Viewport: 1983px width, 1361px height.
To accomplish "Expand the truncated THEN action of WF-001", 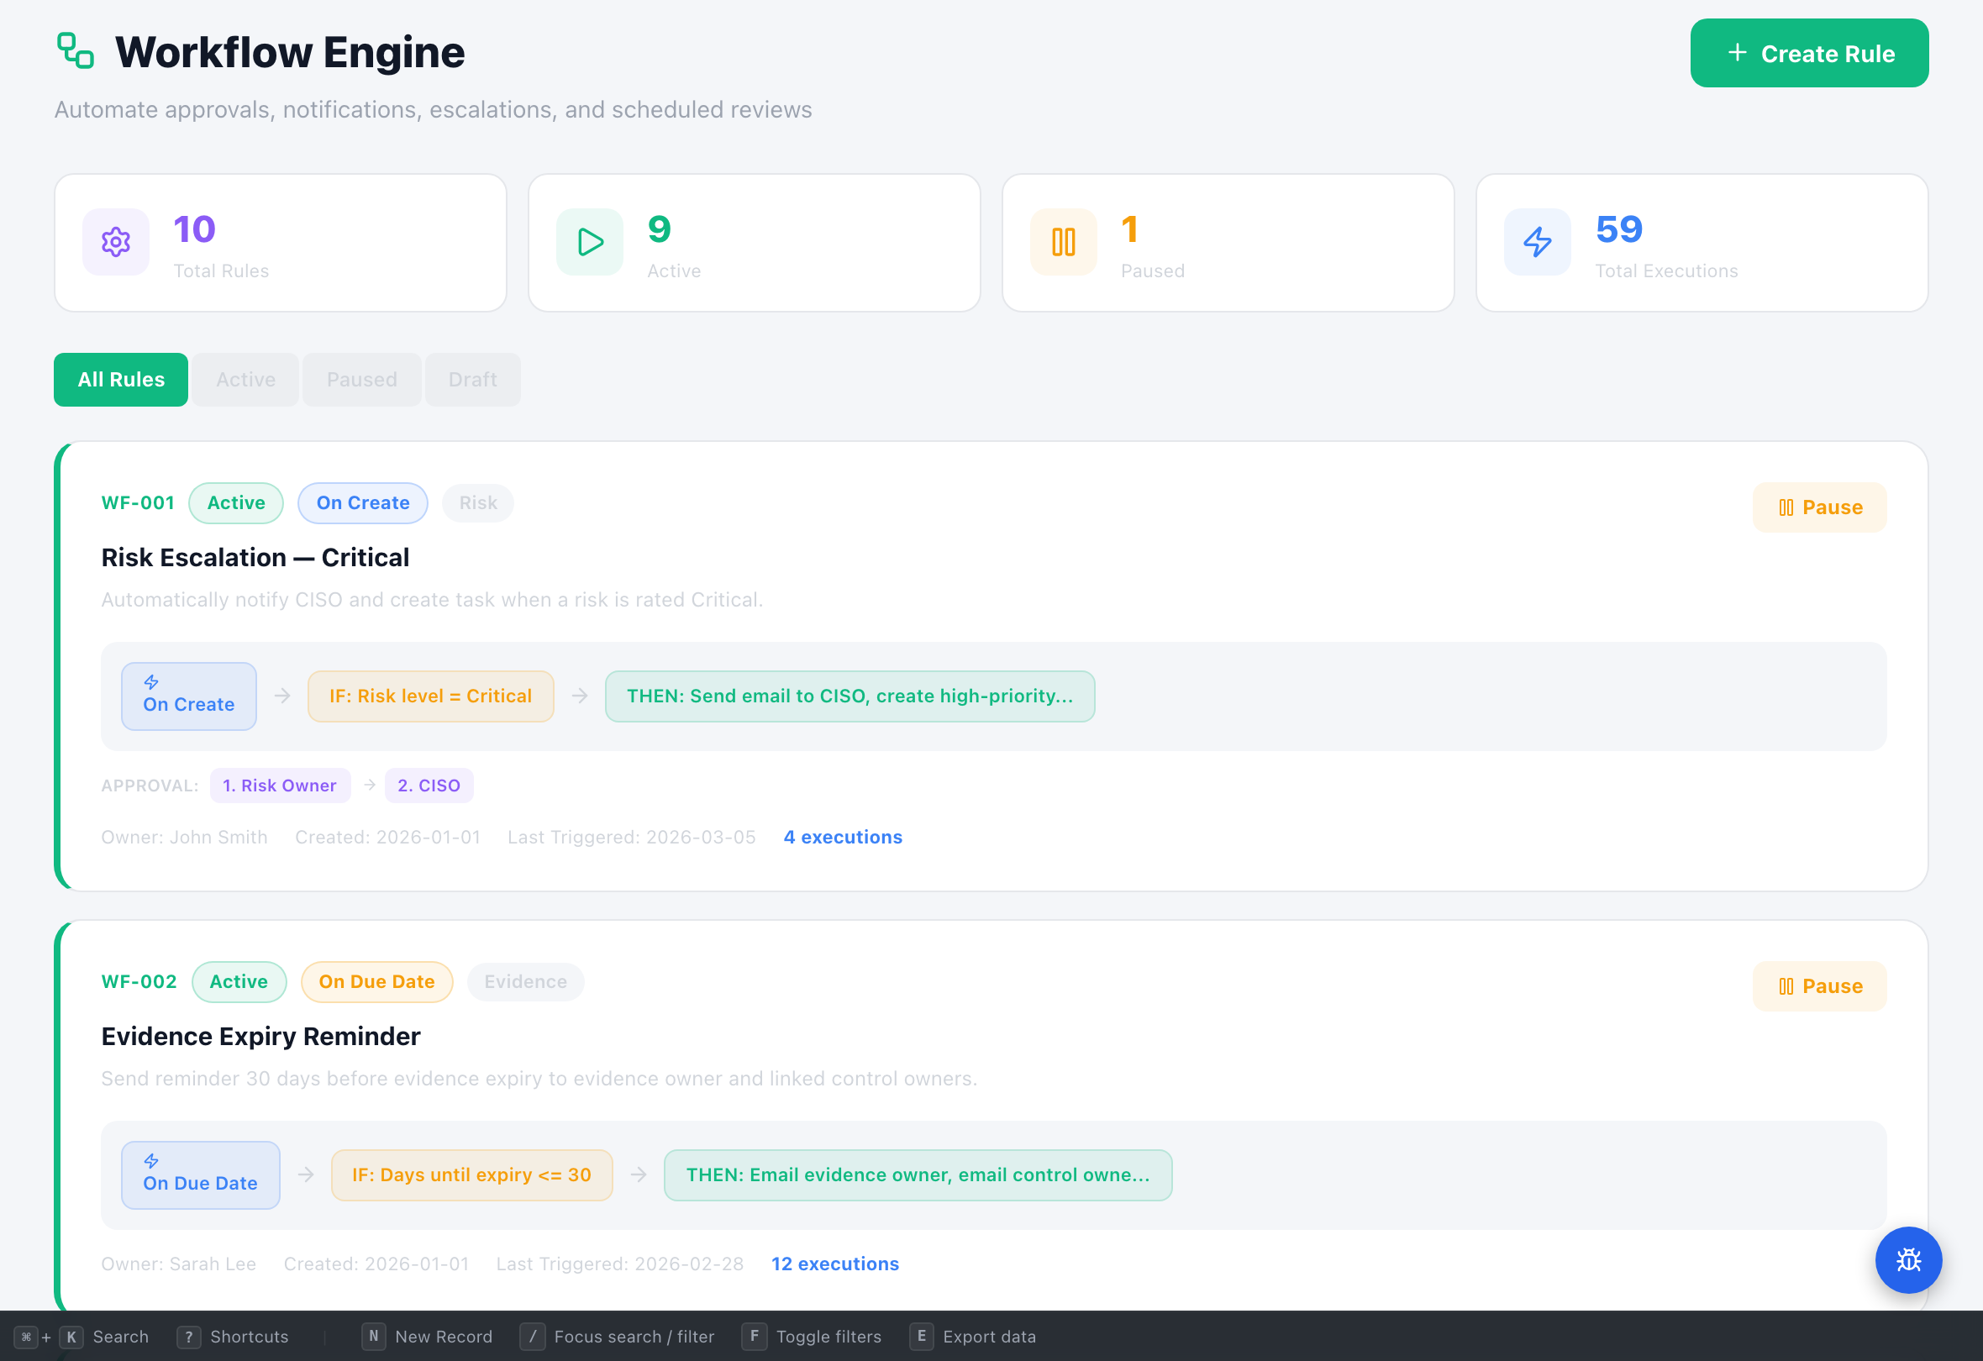I will [849, 696].
